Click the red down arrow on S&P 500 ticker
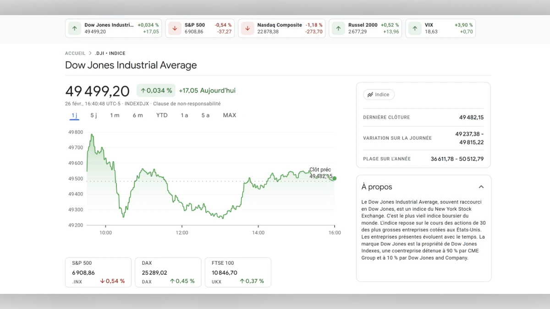 174,28
